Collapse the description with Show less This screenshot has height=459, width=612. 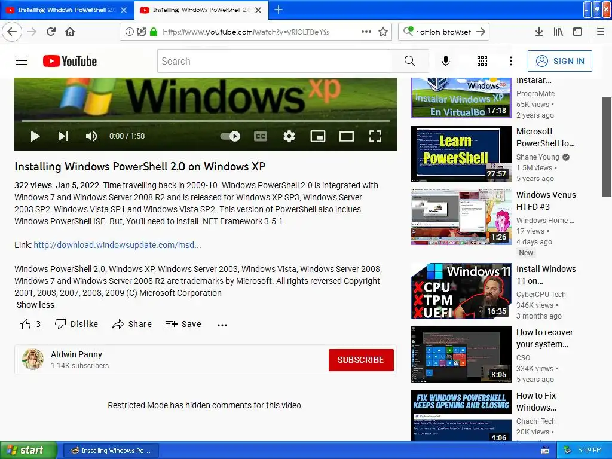35,305
